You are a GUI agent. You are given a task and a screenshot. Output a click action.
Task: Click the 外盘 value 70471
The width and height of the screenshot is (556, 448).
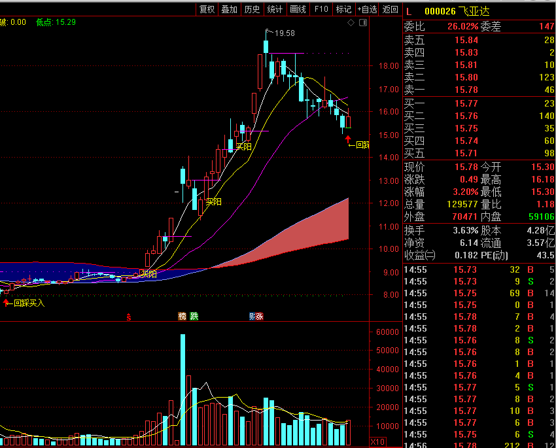coord(465,216)
